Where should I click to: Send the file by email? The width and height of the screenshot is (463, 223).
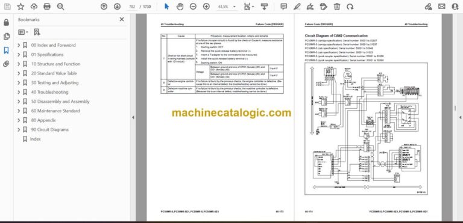[x=442, y=7]
